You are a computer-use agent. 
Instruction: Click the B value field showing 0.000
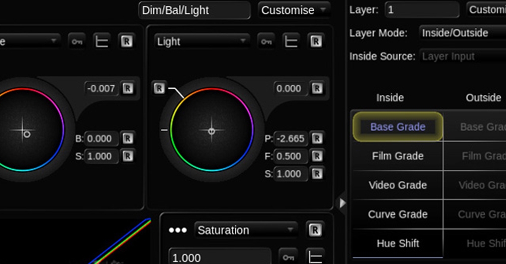coord(101,138)
